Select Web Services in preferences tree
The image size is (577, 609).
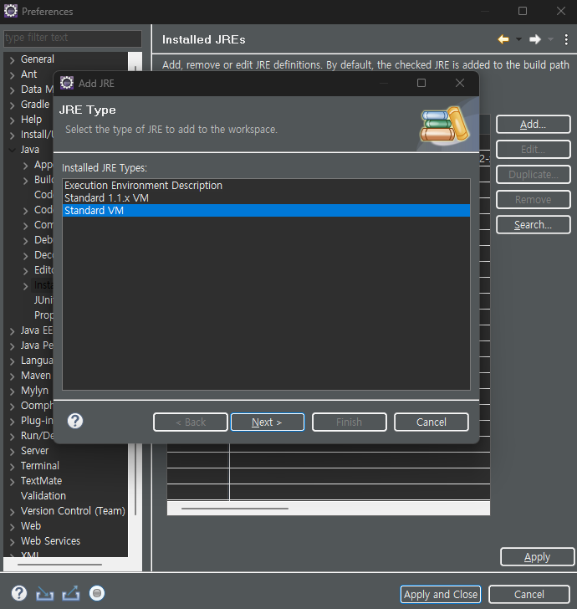pyautogui.click(x=50, y=541)
